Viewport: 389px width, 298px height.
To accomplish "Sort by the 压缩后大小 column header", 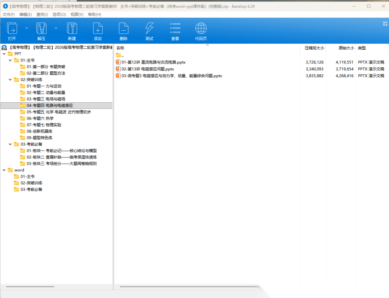I will [x=314, y=48].
